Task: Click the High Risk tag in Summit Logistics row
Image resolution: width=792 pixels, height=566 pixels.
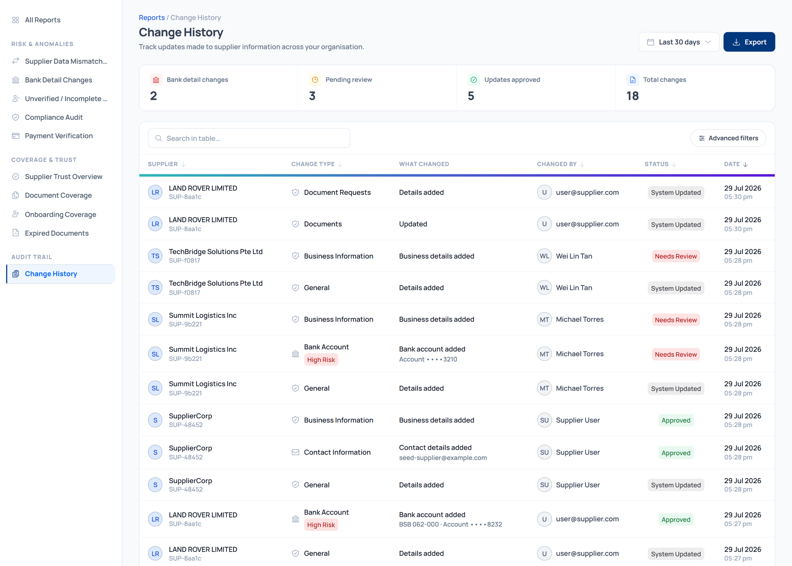Action: pos(321,360)
